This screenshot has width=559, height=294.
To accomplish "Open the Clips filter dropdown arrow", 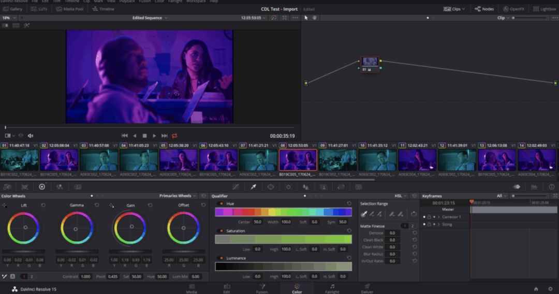I will 463,9.
